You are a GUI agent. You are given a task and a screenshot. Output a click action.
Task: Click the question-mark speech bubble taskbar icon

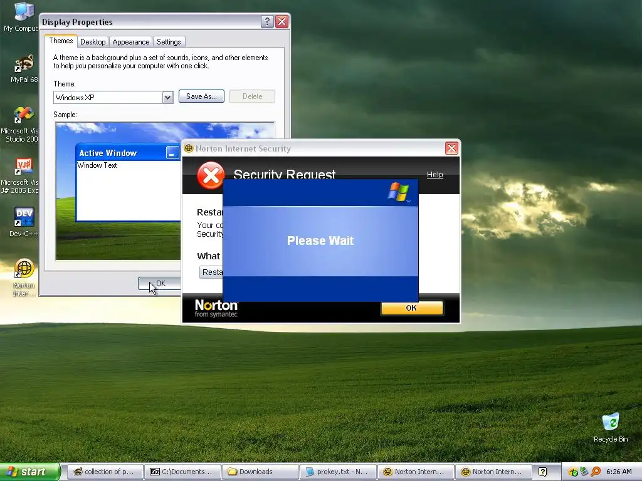point(542,472)
